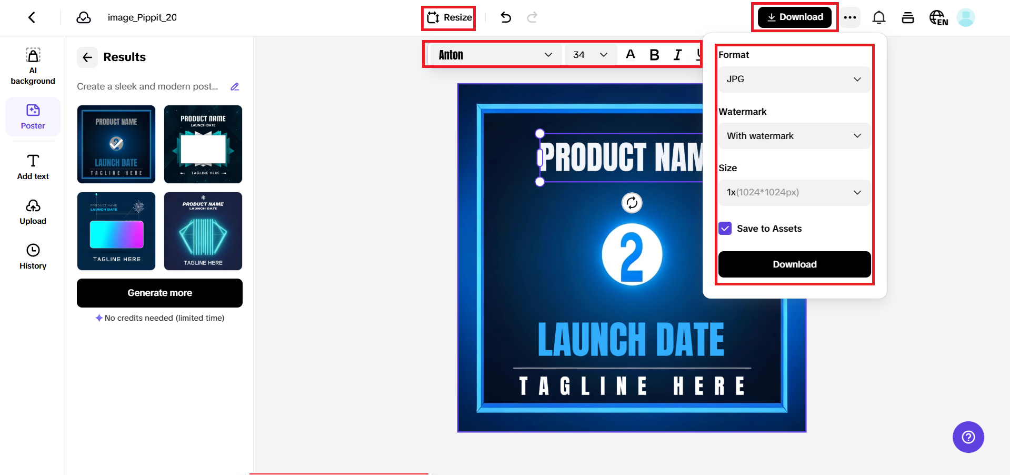Toggle bold formatting on the text
Viewport: 1010px width, 475px height.
(654, 54)
